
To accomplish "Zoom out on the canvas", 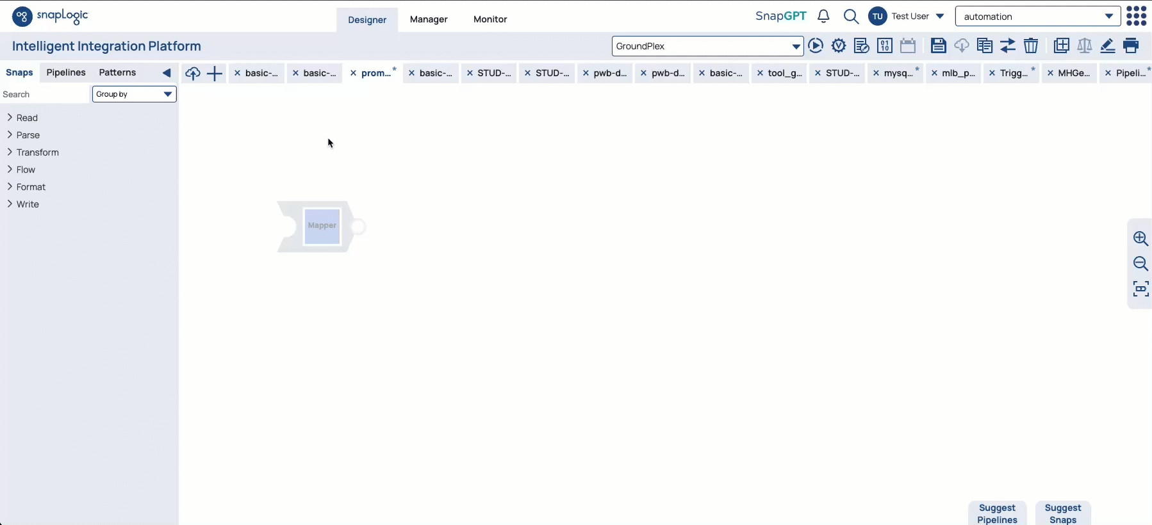I will point(1140,264).
